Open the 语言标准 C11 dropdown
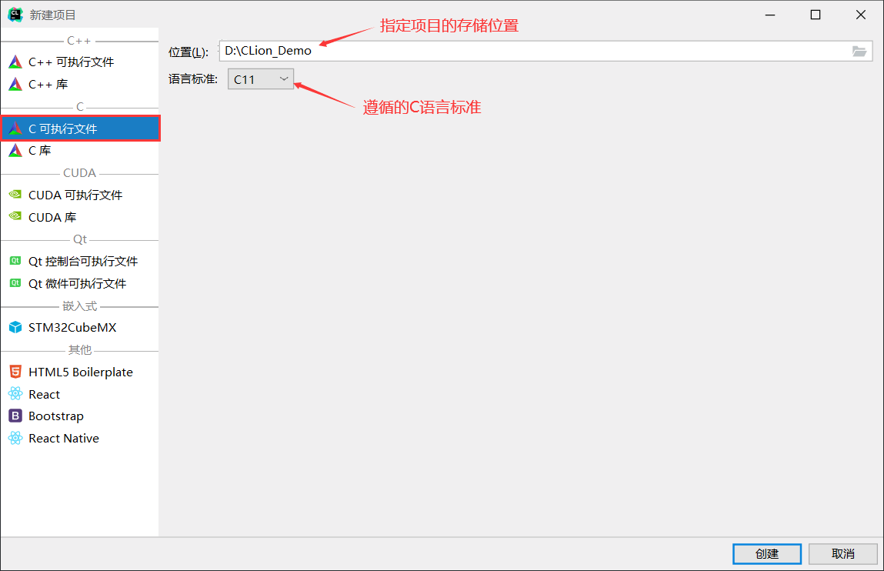The width and height of the screenshot is (884, 571). tap(261, 79)
